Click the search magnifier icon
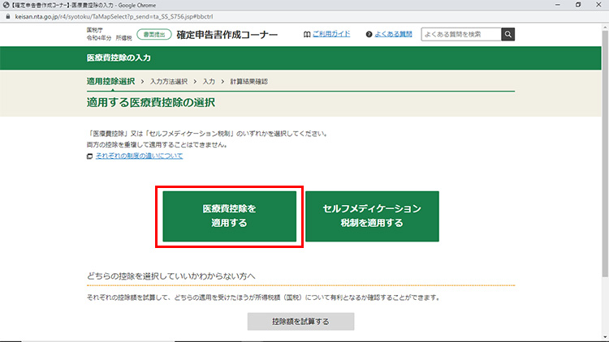The width and height of the screenshot is (609, 342). click(x=508, y=34)
